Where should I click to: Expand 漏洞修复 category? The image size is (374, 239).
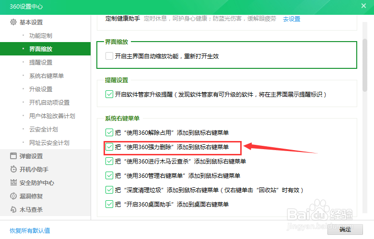[x=31, y=196]
